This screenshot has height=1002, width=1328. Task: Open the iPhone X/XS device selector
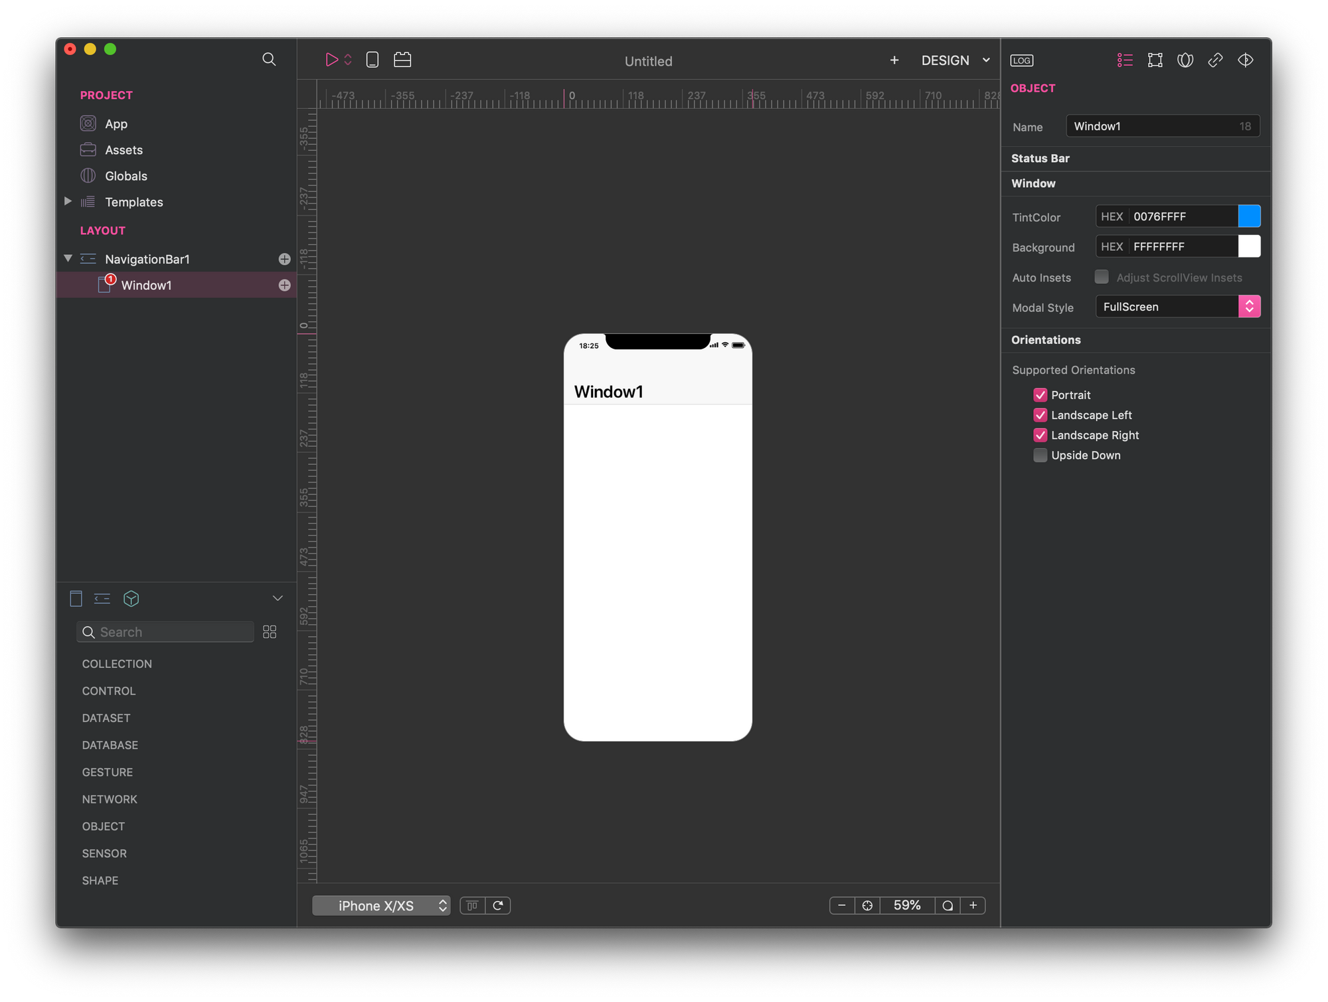click(381, 906)
